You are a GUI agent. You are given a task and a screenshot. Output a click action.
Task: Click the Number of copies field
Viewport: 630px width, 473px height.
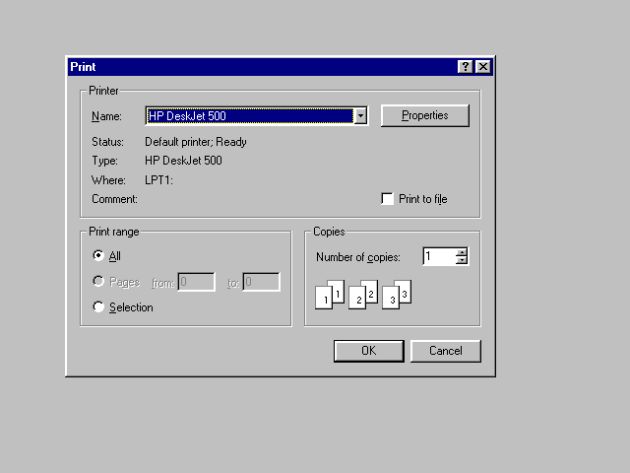(x=439, y=256)
